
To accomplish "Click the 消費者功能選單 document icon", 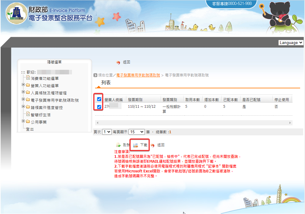I will point(28,78).
